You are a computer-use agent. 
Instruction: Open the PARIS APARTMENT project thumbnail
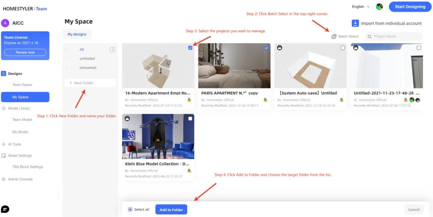(234, 66)
